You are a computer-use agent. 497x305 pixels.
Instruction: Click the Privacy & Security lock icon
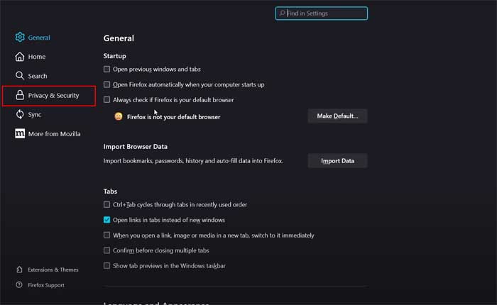pos(20,95)
